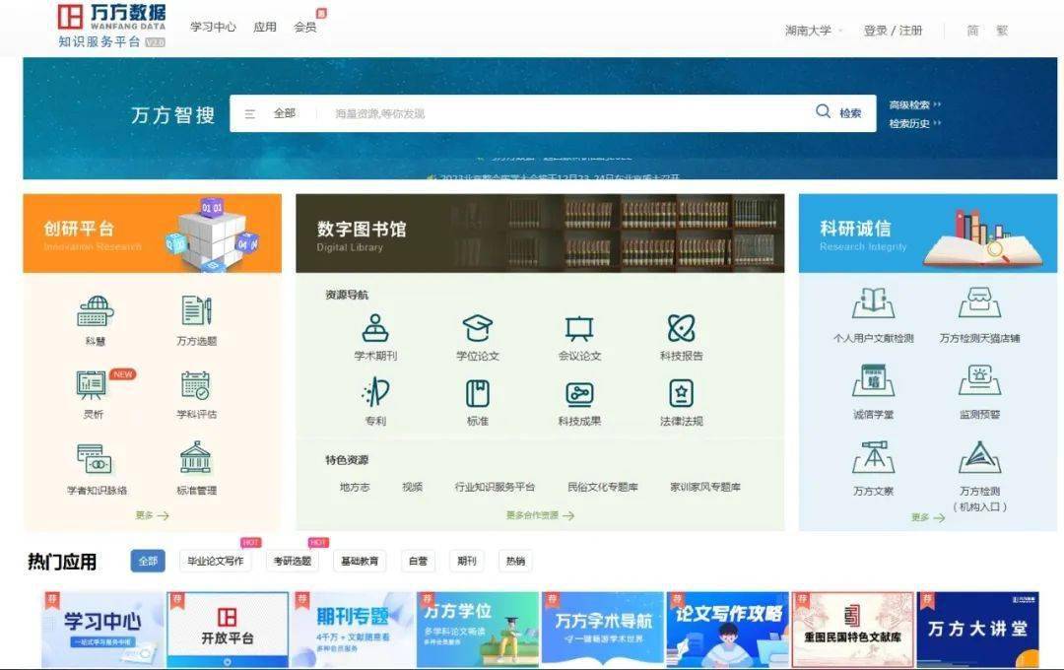
Task: Click 登录 / 注册 link
Action: [893, 31]
